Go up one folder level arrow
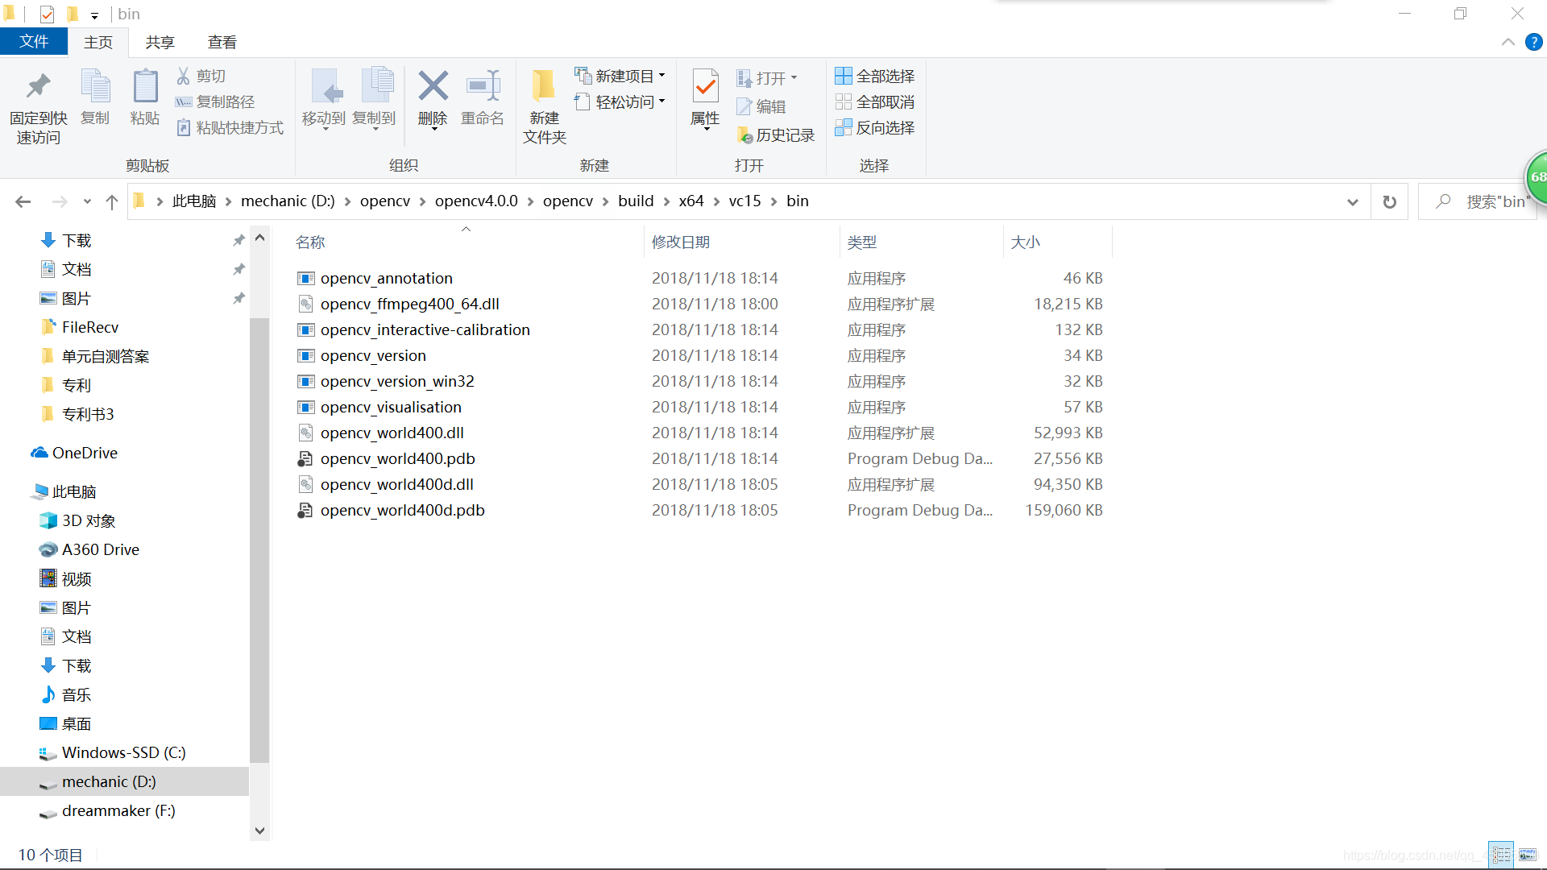1547x870 pixels. pyautogui.click(x=112, y=201)
